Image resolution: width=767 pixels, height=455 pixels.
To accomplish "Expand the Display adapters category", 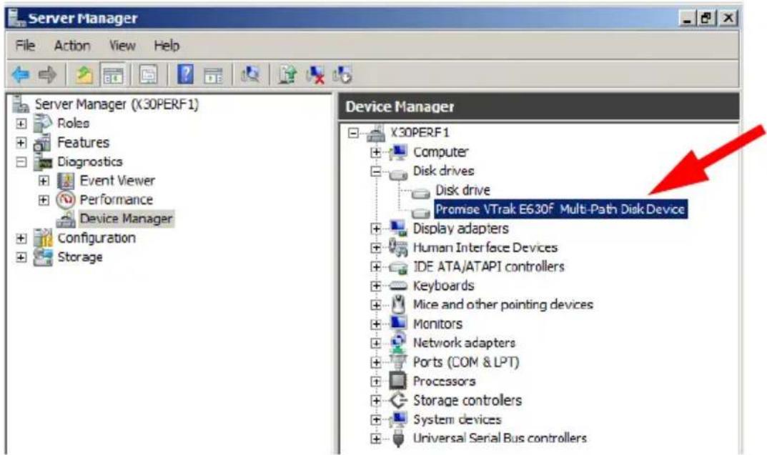I will click(376, 229).
